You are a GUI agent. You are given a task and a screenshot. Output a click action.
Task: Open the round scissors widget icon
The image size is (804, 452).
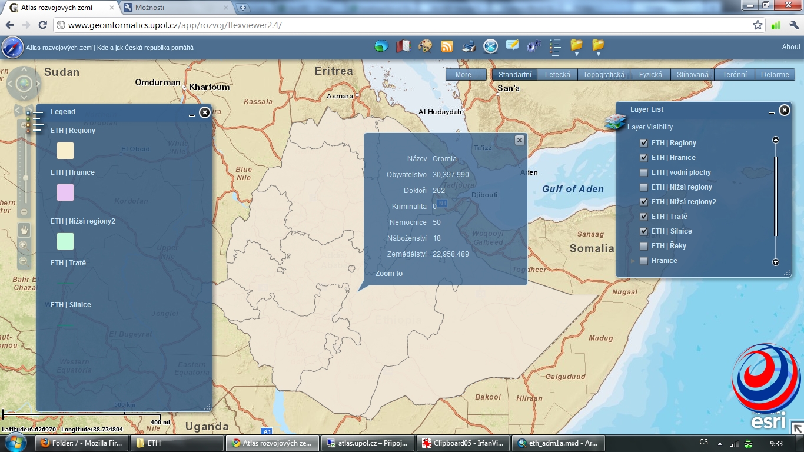490,46
